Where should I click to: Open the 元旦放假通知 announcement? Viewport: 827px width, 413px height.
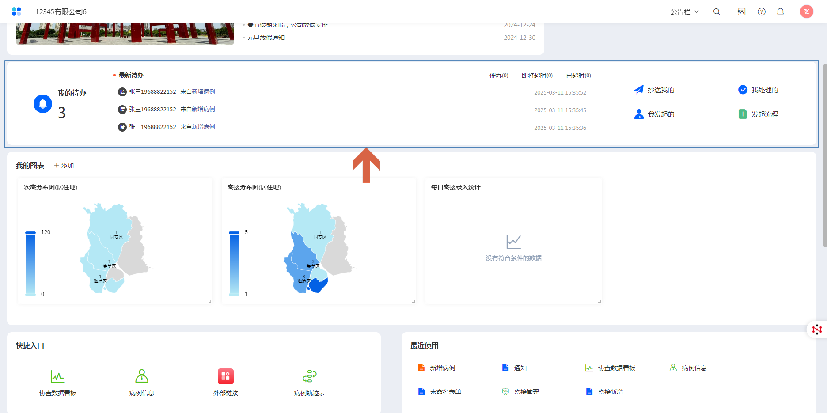(266, 38)
